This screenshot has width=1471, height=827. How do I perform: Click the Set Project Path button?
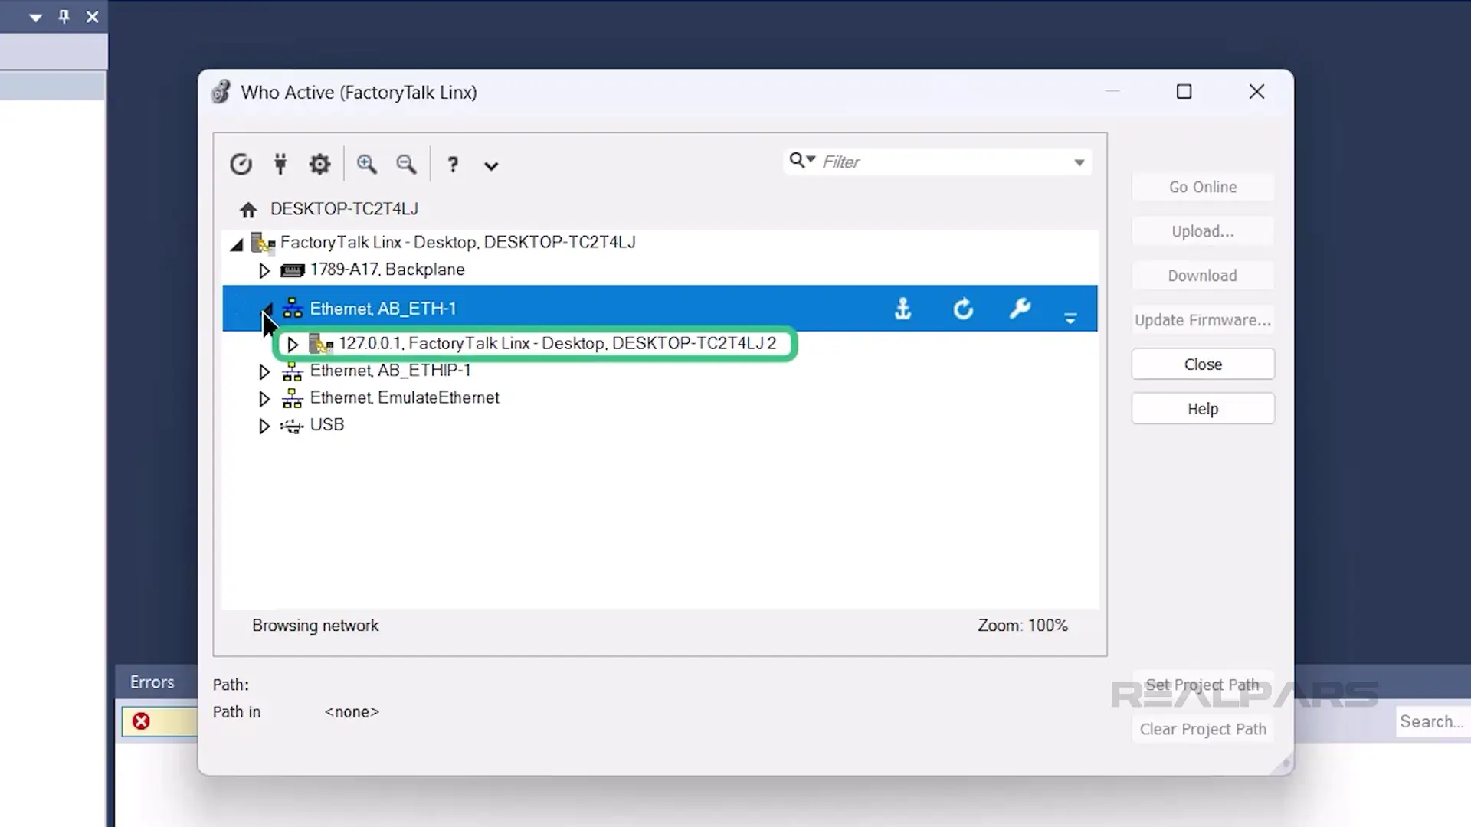coord(1203,685)
